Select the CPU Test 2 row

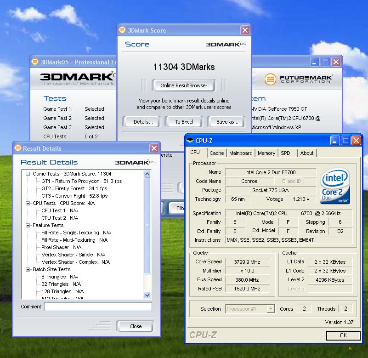coord(60,218)
